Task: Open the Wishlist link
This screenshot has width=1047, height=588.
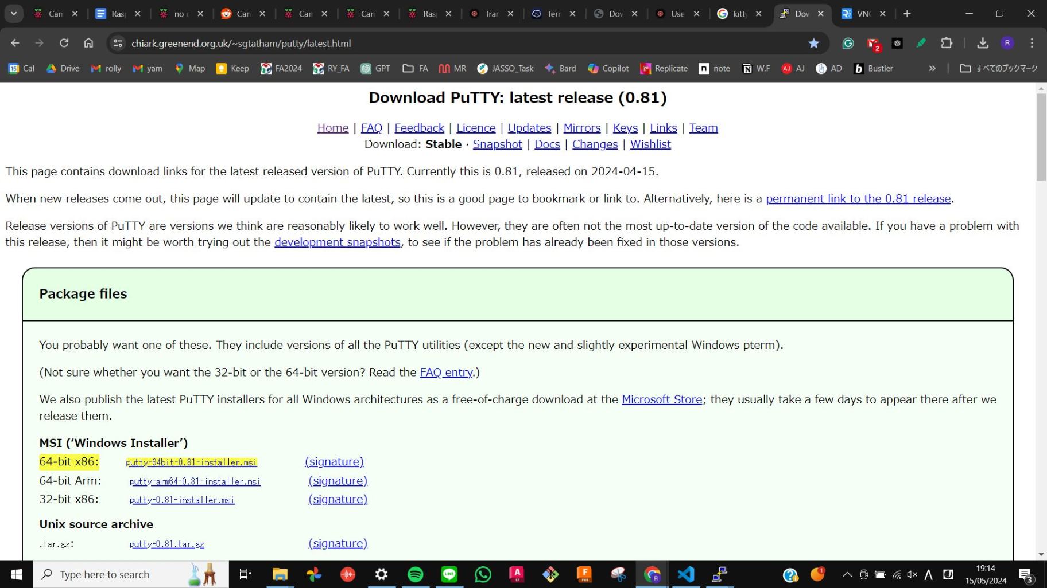Action: coord(650,144)
